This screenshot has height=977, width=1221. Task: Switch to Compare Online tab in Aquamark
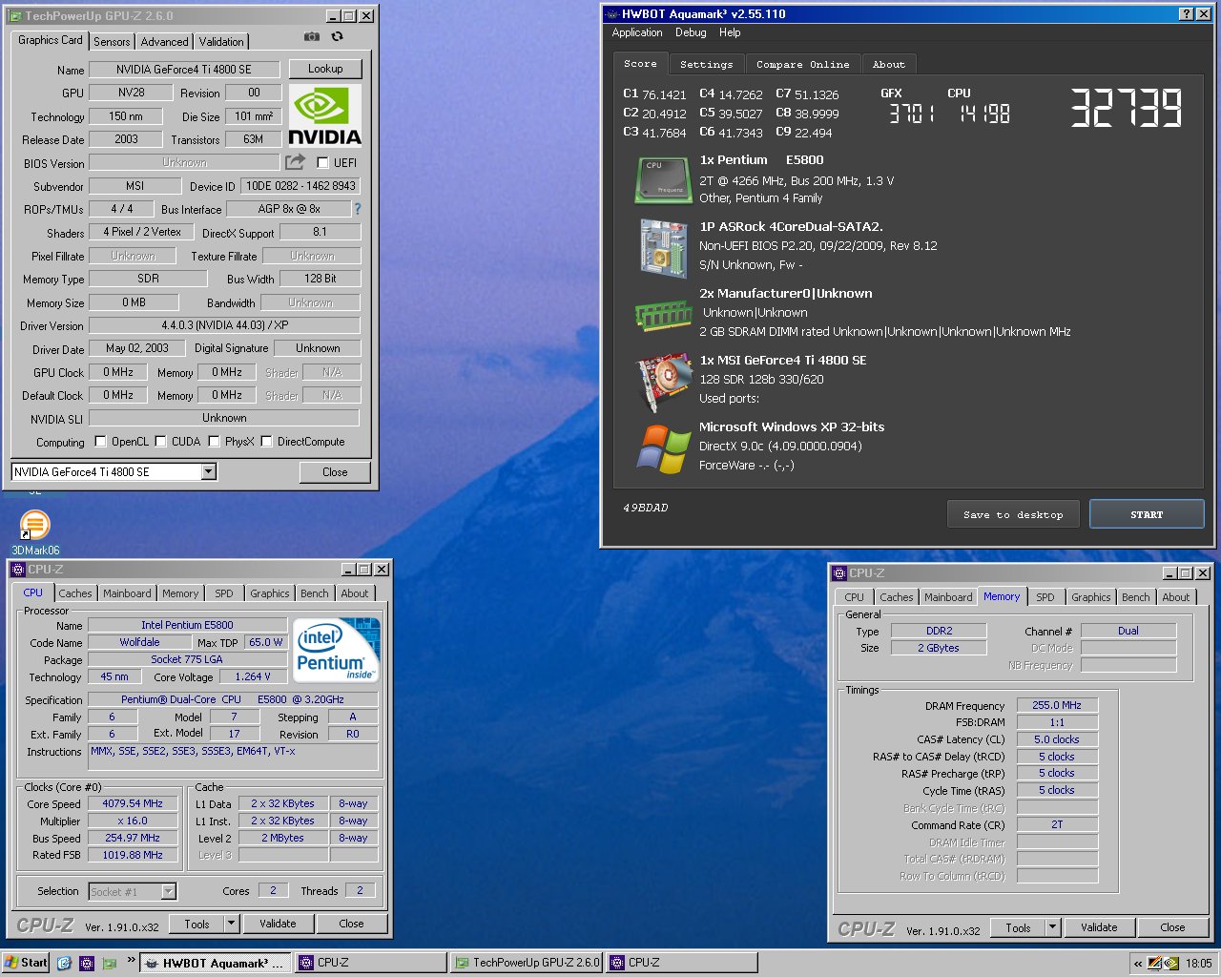[803, 64]
